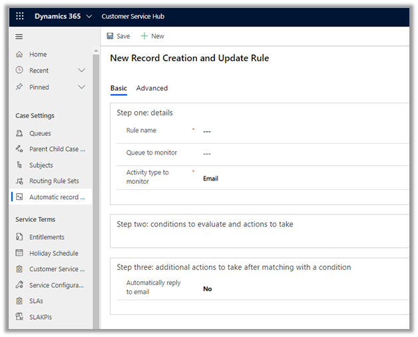Image resolution: width=418 pixels, height=337 pixels.
Task: Open Routing Rule Sets in sidebar
Action: tap(54, 181)
